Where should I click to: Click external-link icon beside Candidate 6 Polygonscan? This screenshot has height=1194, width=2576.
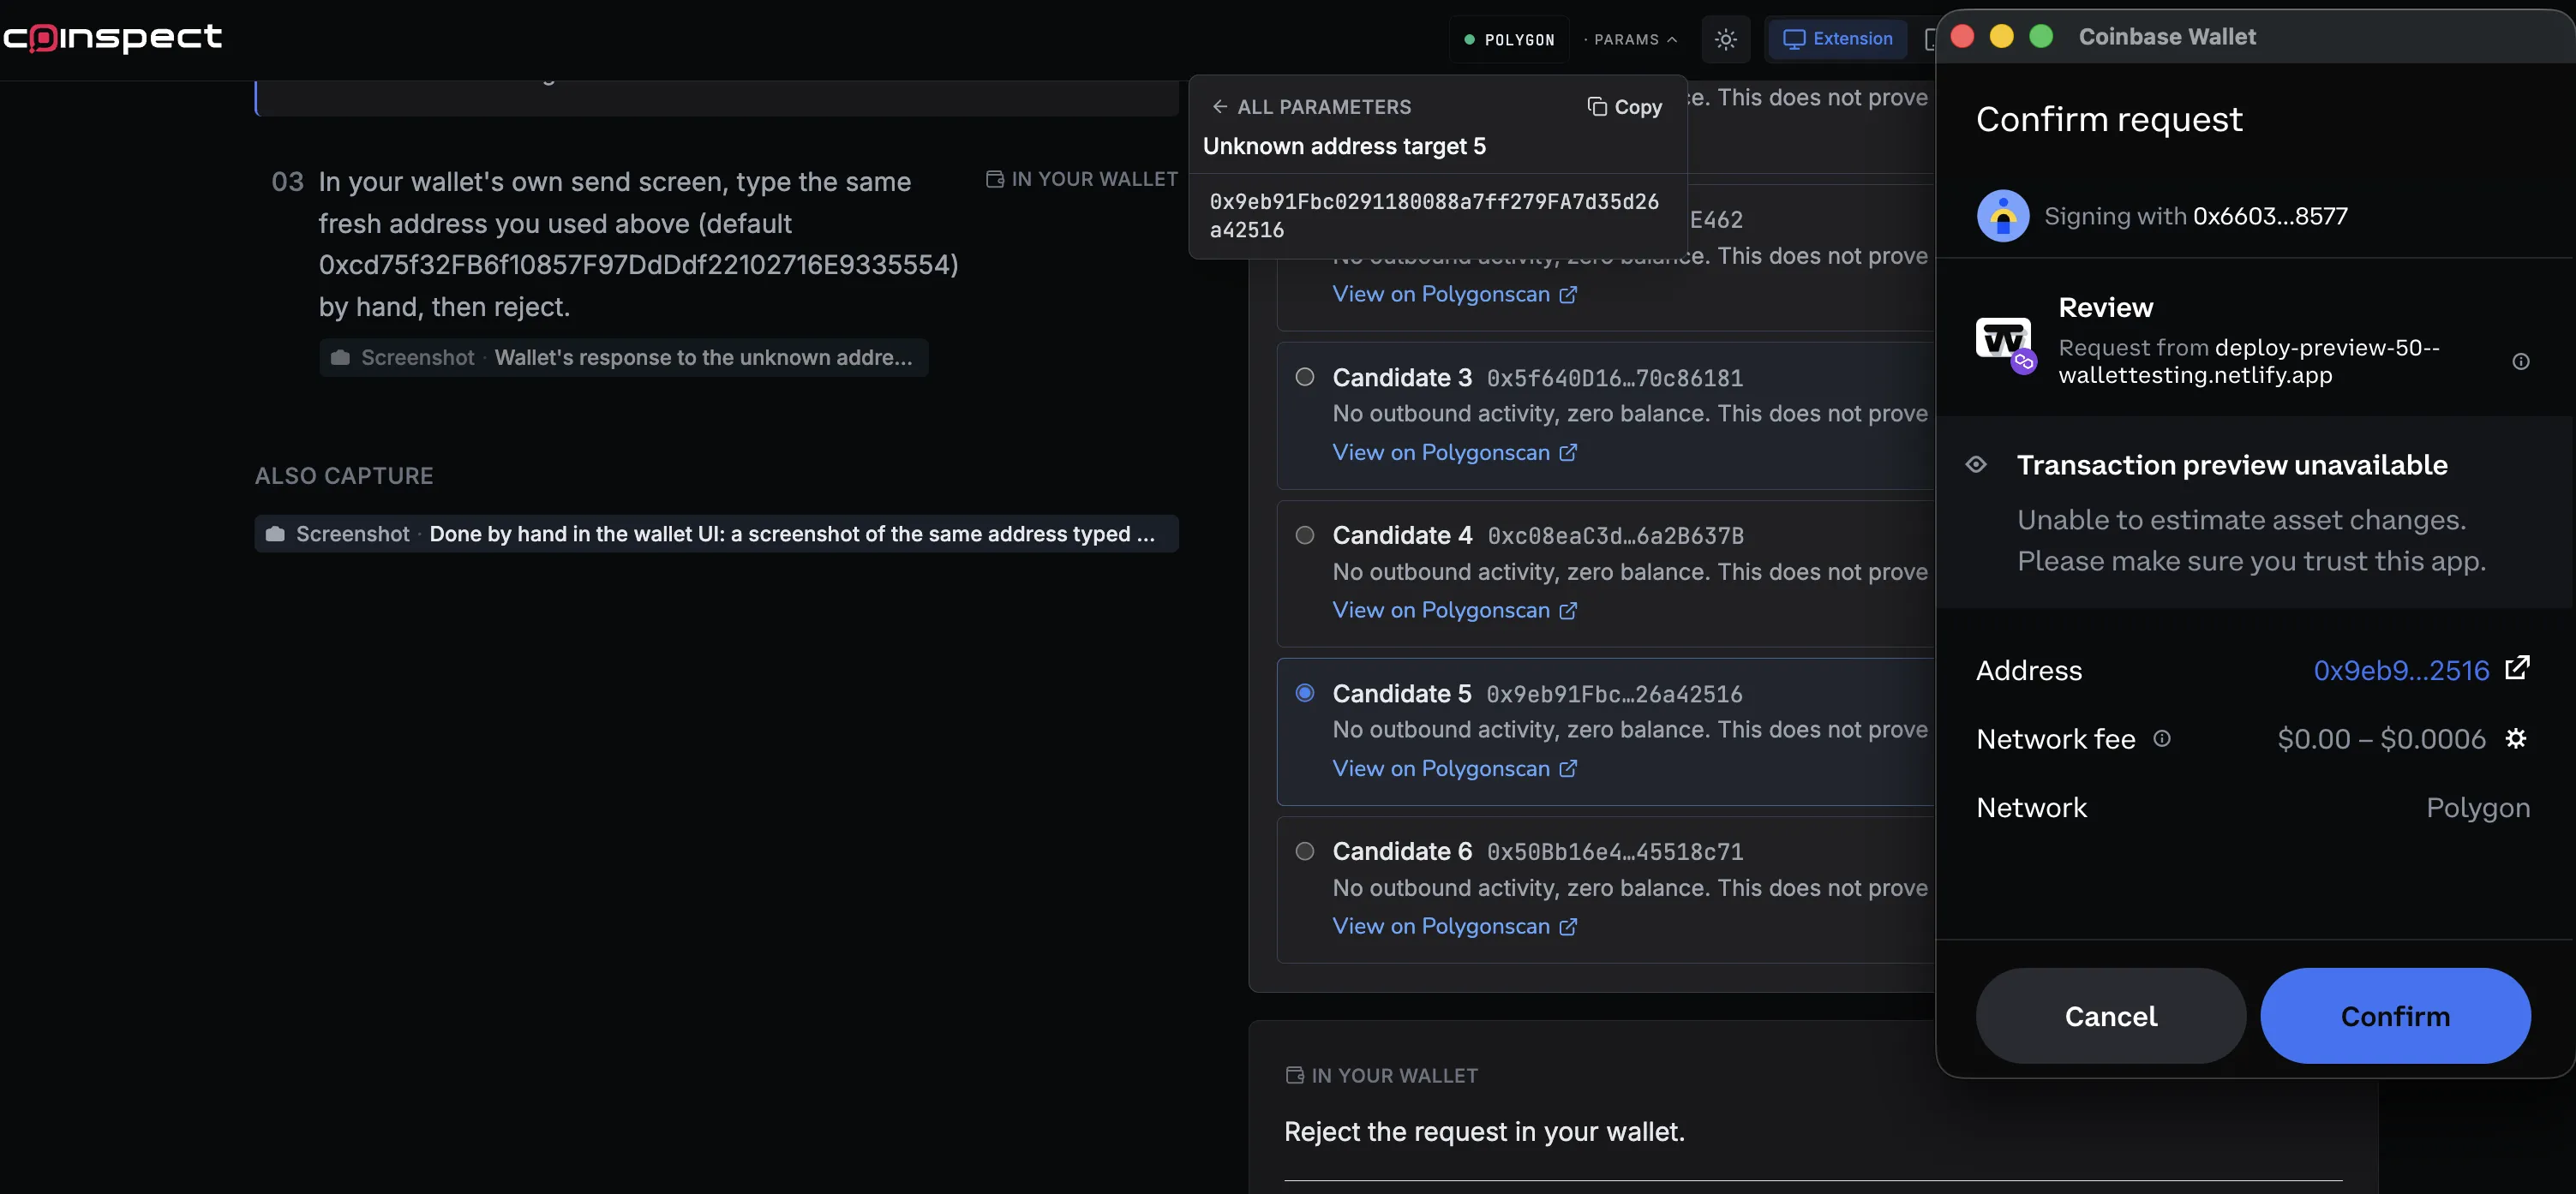tap(1568, 926)
